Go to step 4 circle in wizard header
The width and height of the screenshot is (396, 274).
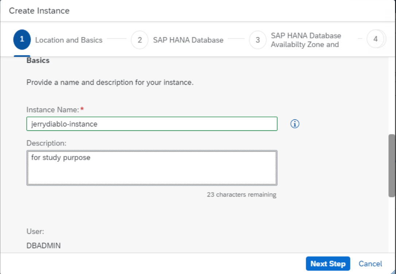pos(376,39)
